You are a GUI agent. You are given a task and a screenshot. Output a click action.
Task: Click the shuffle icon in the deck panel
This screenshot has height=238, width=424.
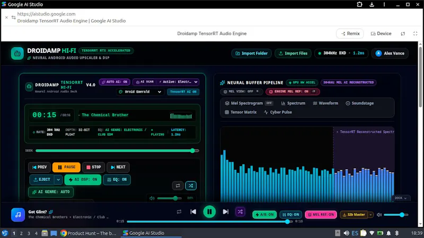(191, 186)
